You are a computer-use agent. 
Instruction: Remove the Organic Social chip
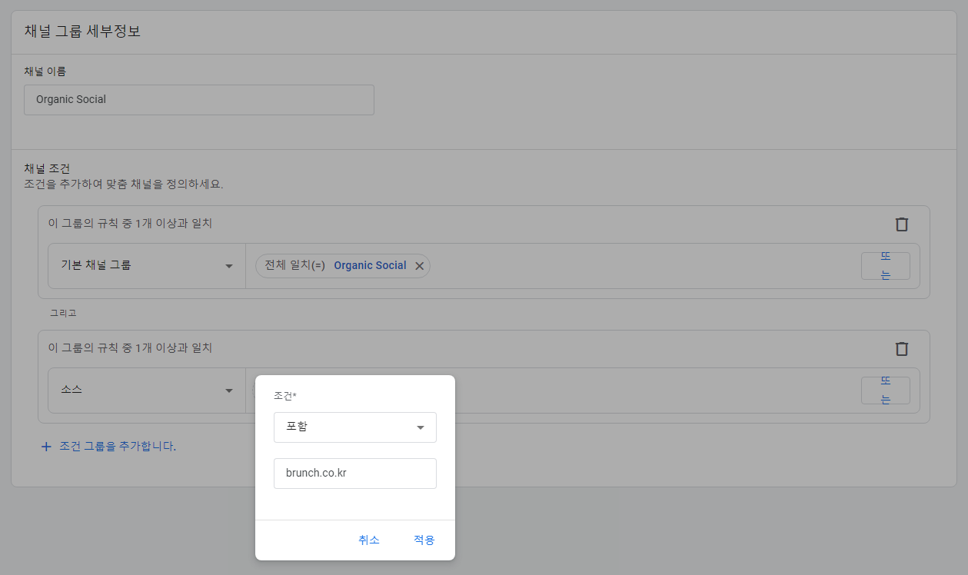coord(420,266)
